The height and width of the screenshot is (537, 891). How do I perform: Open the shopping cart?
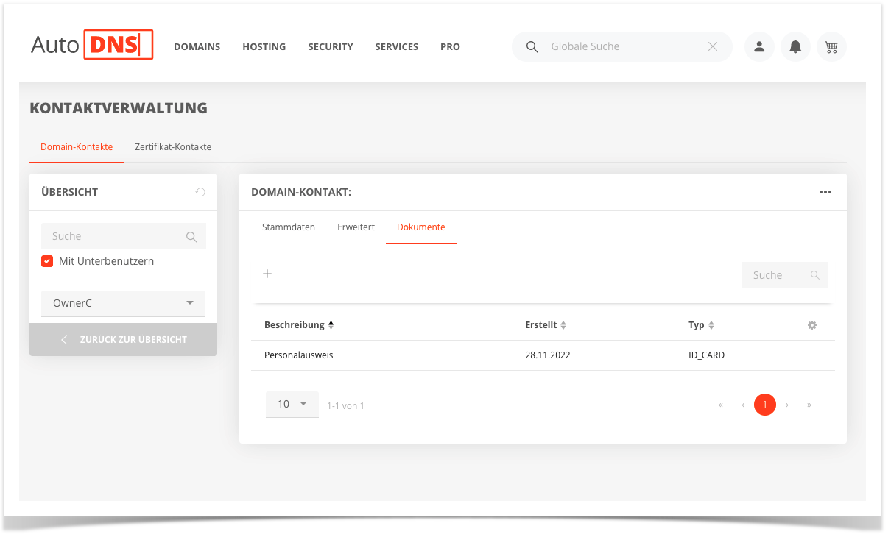pyautogui.click(x=831, y=46)
